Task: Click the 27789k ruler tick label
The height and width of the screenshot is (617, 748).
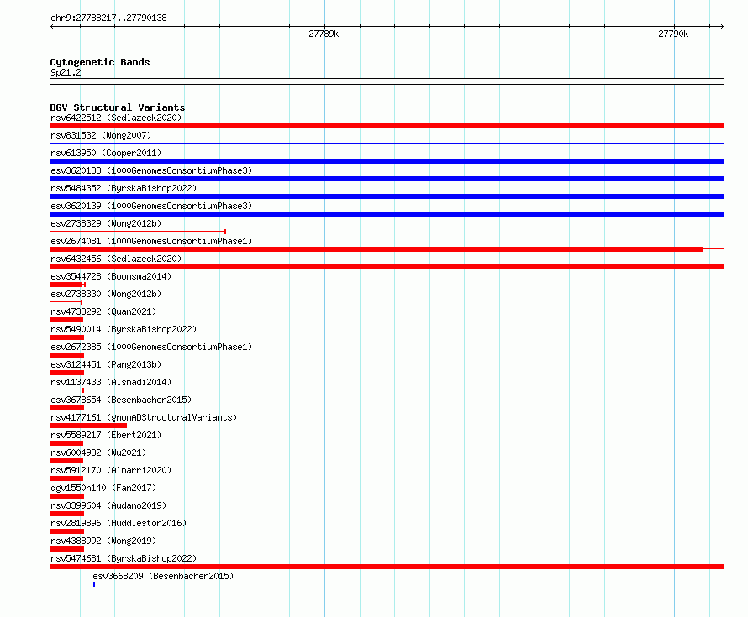Action: tap(324, 34)
